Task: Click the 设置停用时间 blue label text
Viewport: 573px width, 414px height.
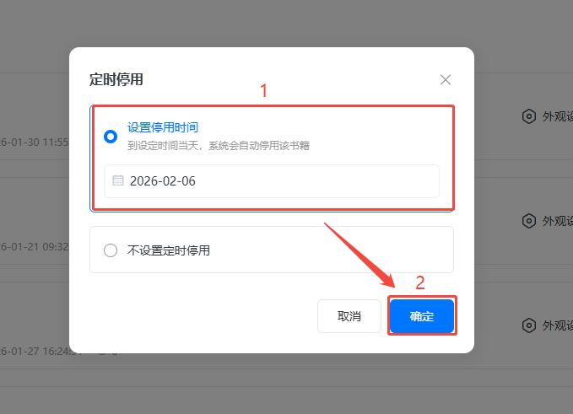Action: (x=163, y=127)
